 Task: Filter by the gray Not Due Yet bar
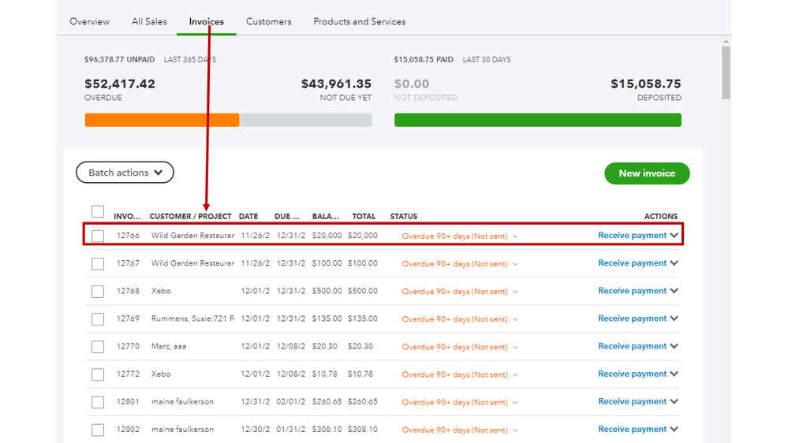click(306, 120)
